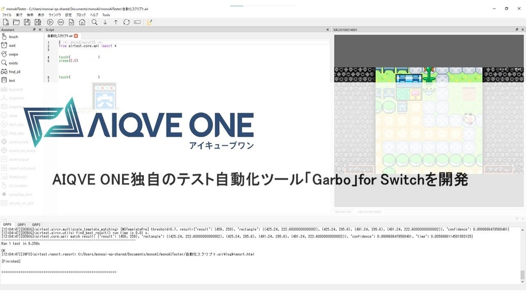Switch to the GRP0 log tab
526x296 pixels.
pos(7,224)
